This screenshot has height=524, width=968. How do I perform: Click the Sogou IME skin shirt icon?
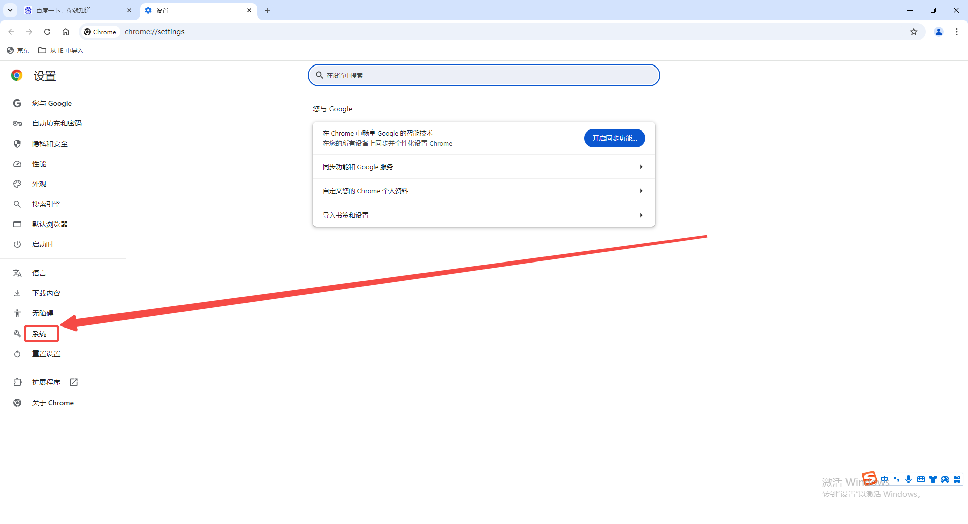[933, 479]
